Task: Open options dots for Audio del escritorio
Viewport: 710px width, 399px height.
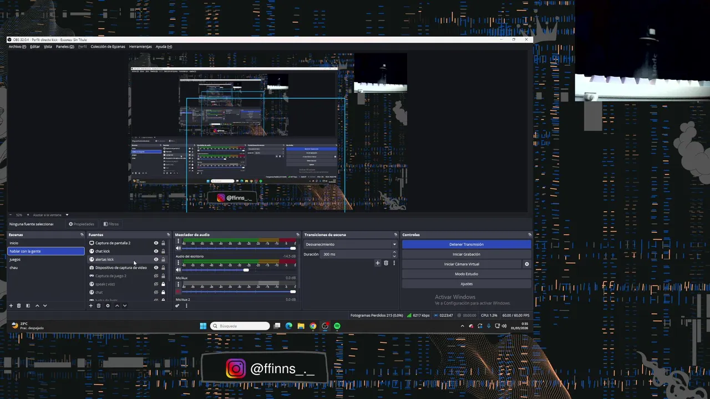Action: pos(178,263)
